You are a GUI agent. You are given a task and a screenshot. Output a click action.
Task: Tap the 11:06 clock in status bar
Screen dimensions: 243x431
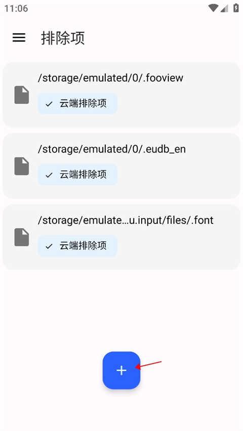[16, 8]
